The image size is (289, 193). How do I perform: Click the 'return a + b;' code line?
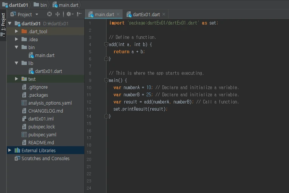(x=129, y=52)
